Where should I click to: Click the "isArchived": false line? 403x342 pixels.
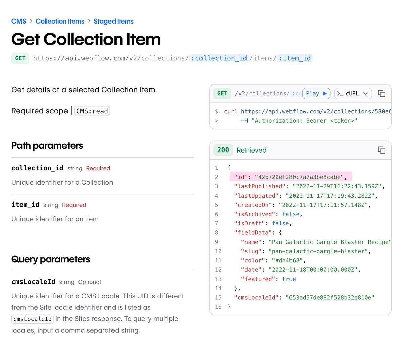click(x=268, y=214)
